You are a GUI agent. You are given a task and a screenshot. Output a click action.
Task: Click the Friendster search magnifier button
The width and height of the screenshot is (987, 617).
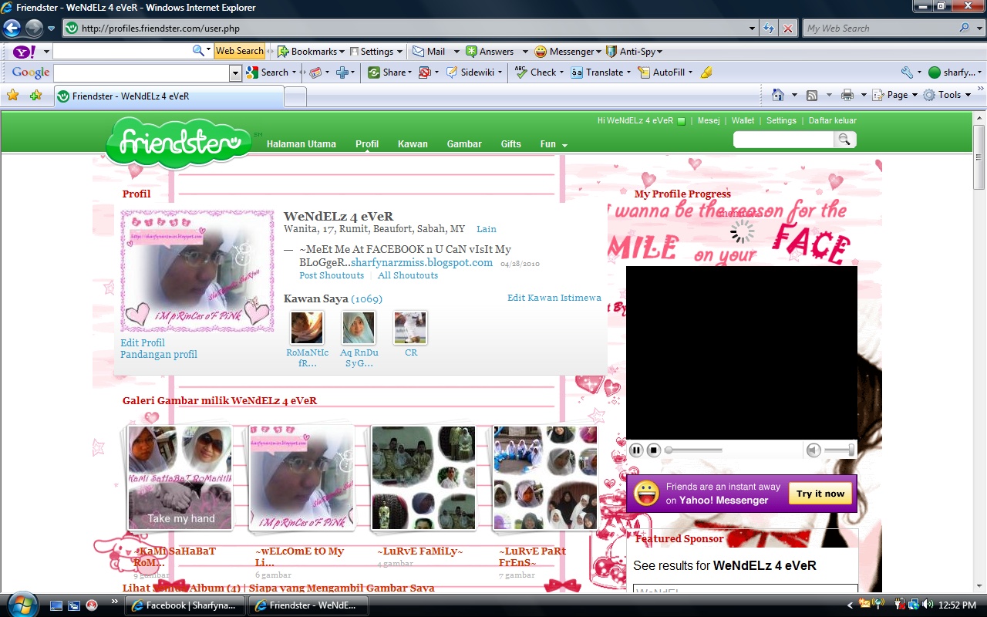pyautogui.click(x=845, y=140)
